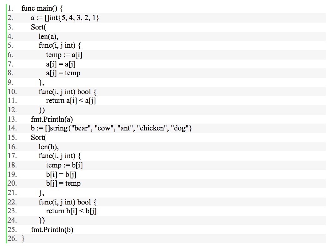Click line number 3 in the gutter
The image size is (334, 249).
click(10, 27)
